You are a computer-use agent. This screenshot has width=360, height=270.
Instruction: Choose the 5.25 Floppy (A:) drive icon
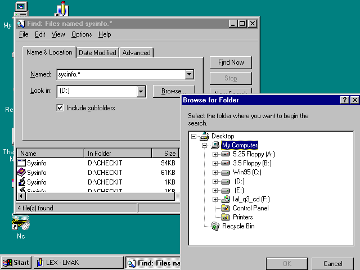(x=226, y=154)
